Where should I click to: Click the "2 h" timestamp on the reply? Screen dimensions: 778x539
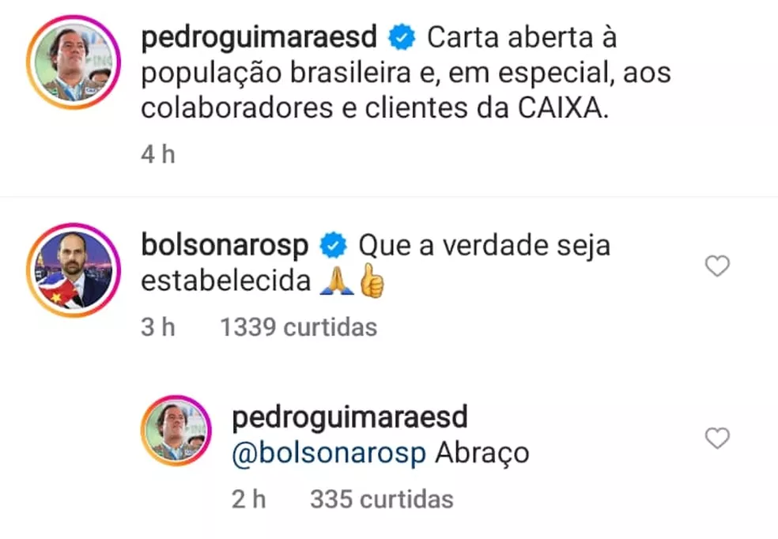248,499
